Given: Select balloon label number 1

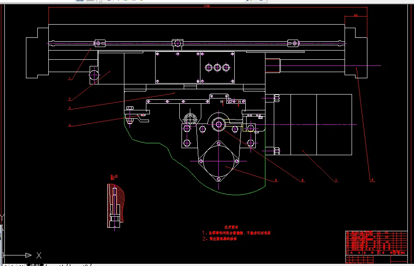Looking at the screenshot, I should 70,78.
